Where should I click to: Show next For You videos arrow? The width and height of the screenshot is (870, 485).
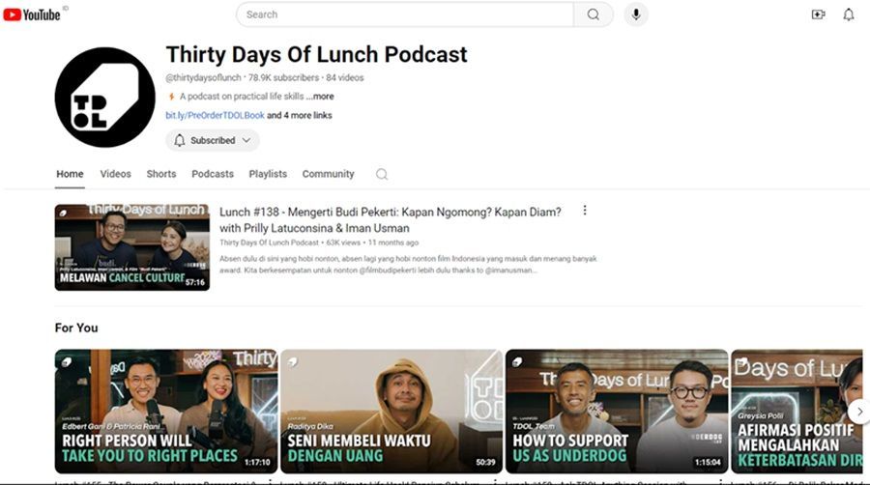[x=859, y=412]
